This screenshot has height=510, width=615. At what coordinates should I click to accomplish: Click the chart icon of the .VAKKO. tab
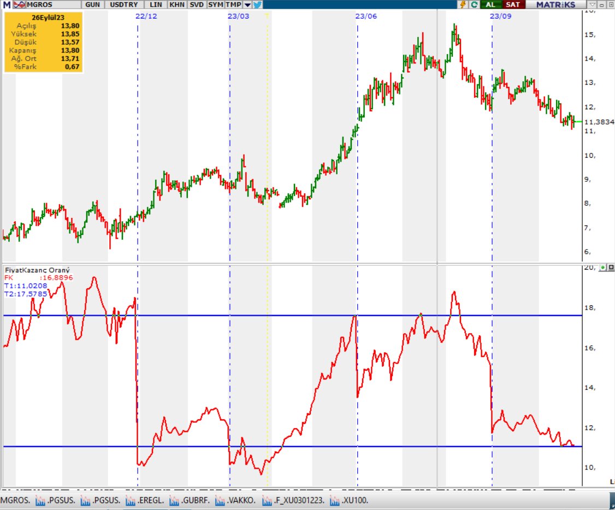coord(220,501)
